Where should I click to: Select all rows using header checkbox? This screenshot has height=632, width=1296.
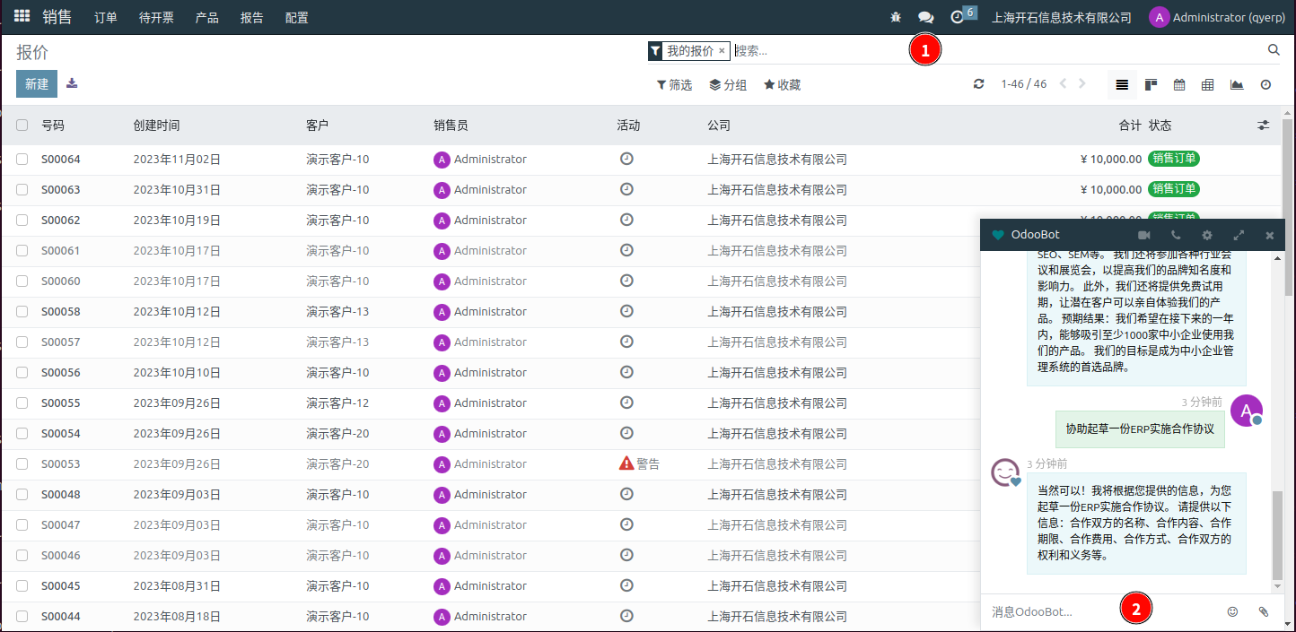[22, 126]
